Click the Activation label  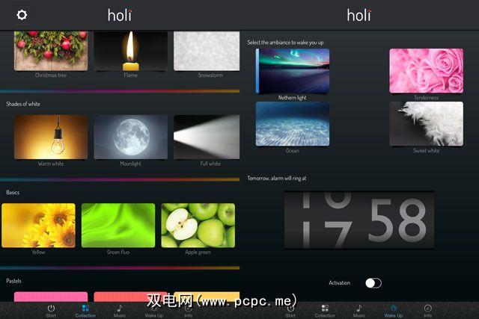(x=339, y=283)
